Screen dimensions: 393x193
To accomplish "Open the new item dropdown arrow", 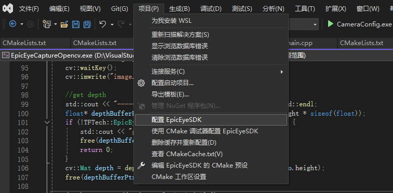I will (x=56, y=24).
